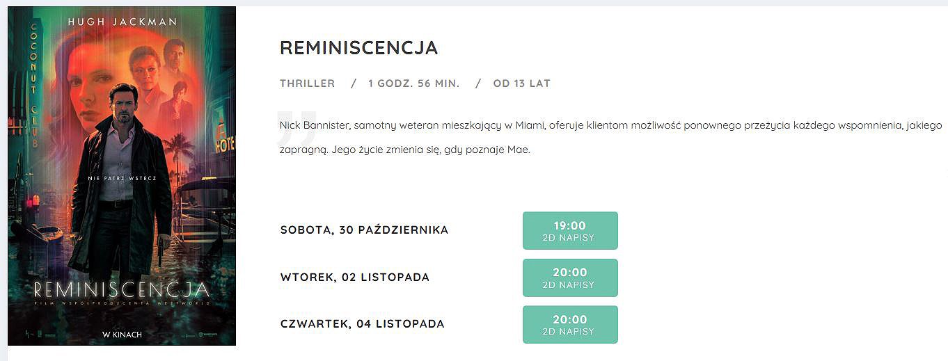Click the Coconut Club neon sign on poster

coord(33,83)
